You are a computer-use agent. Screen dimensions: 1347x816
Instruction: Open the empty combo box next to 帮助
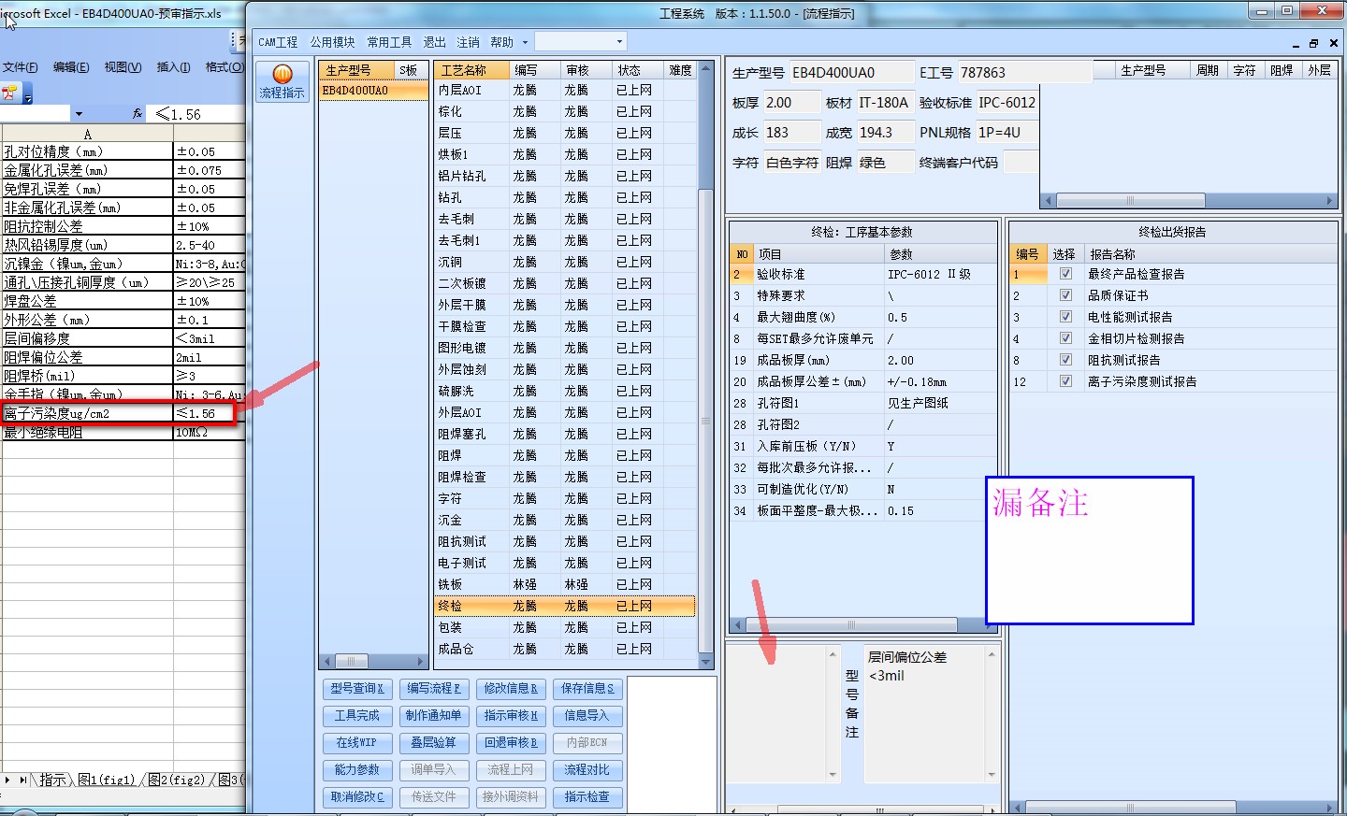pyautogui.click(x=580, y=41)
